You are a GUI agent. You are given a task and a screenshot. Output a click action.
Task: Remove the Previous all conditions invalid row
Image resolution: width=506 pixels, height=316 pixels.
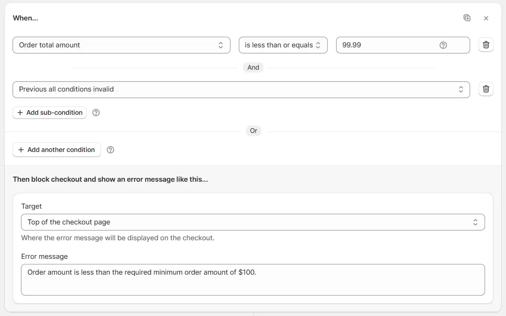point(486,89)
